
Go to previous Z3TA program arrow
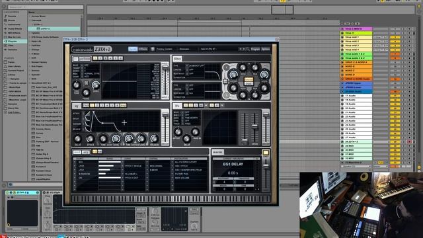coord(240,49)
